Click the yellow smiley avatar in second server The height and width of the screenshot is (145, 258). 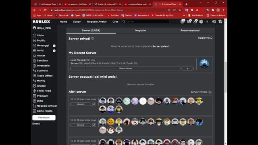tap(111, 122)
